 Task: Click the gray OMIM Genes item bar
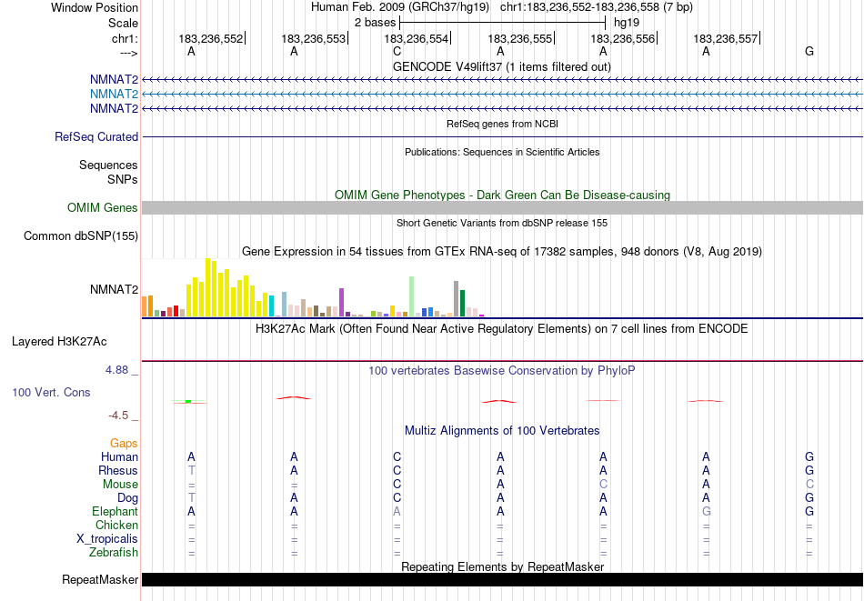coord(501,208)
